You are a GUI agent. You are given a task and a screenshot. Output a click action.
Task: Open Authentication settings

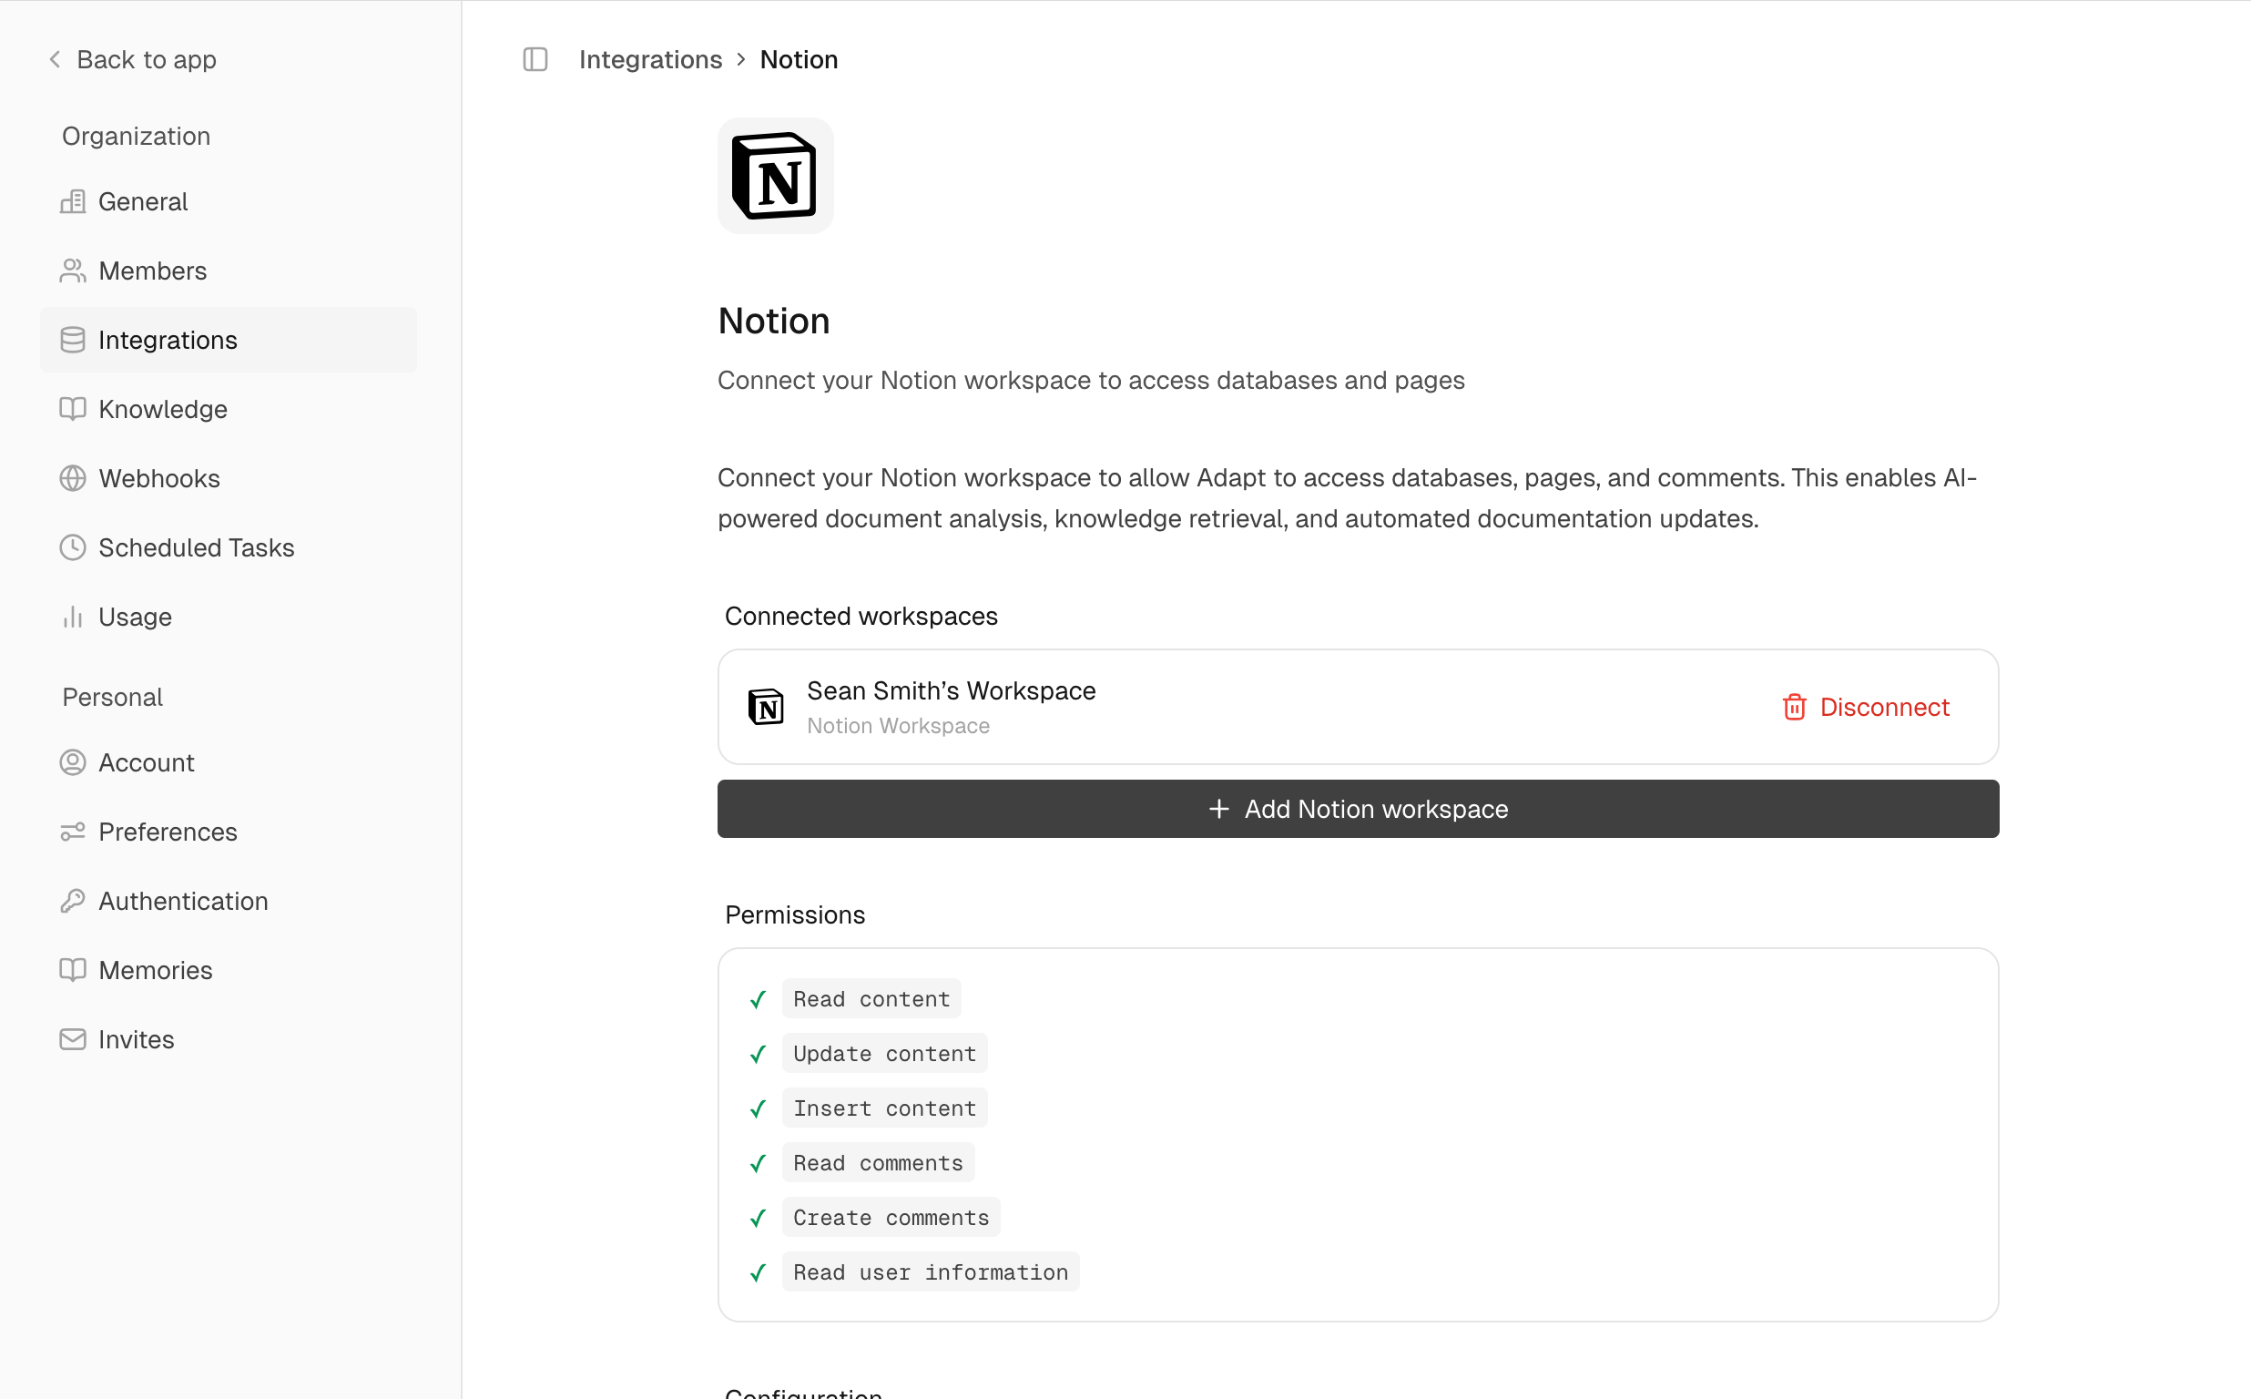coord(229,901)
